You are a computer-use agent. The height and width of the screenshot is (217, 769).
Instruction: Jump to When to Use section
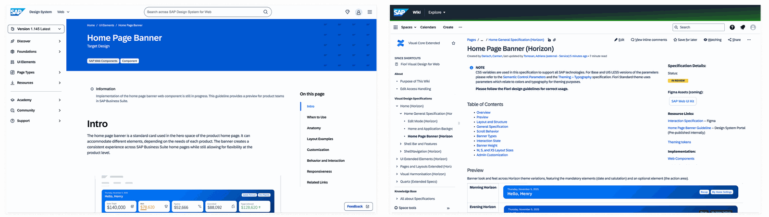tap(317, 117)
